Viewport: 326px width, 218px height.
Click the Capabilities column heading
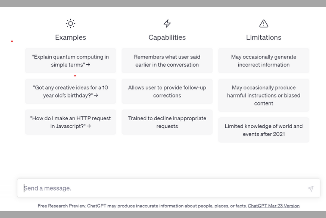pos(167,37)
